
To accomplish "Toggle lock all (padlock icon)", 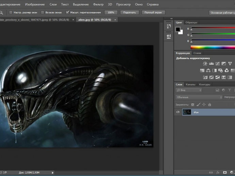I will [x=210, y=104].
